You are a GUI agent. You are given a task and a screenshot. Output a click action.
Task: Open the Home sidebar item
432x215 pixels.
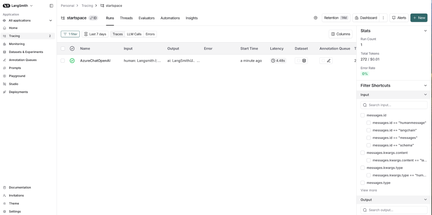pos(28,28)
